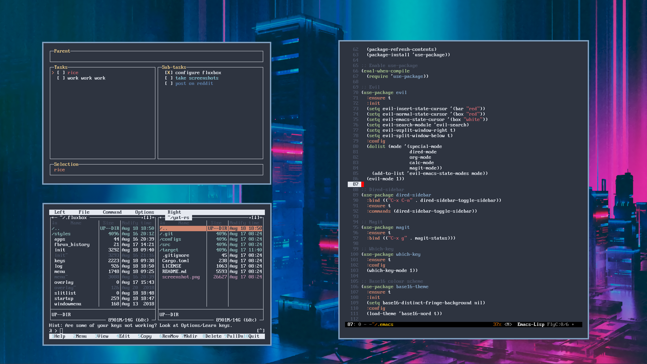
Task: Click the FlyC:0/6 flycheck status indicator
Action: click(x=557, y=324)
